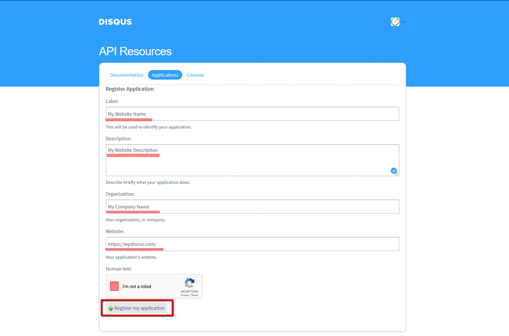
Task: Click the Website field showing https://wpdiscuz.com/
Action: pyautogui.click(x=252, y=244)
